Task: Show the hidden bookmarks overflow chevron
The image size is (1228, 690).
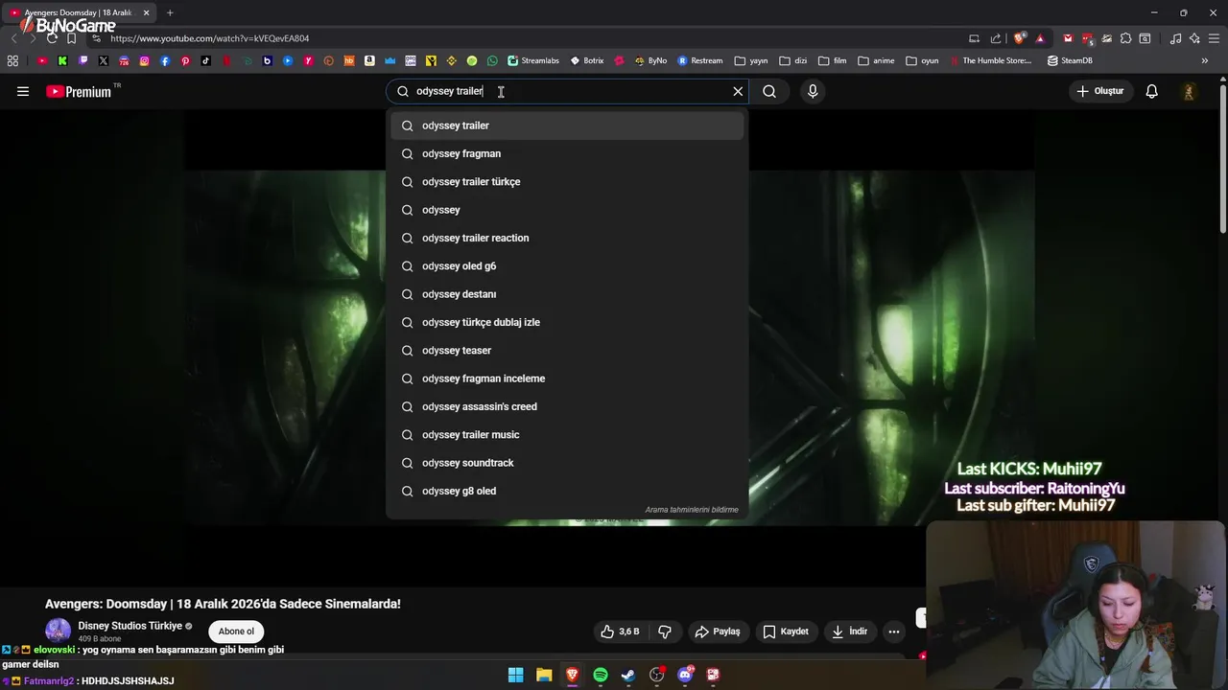Action: tap(1205, 60)
